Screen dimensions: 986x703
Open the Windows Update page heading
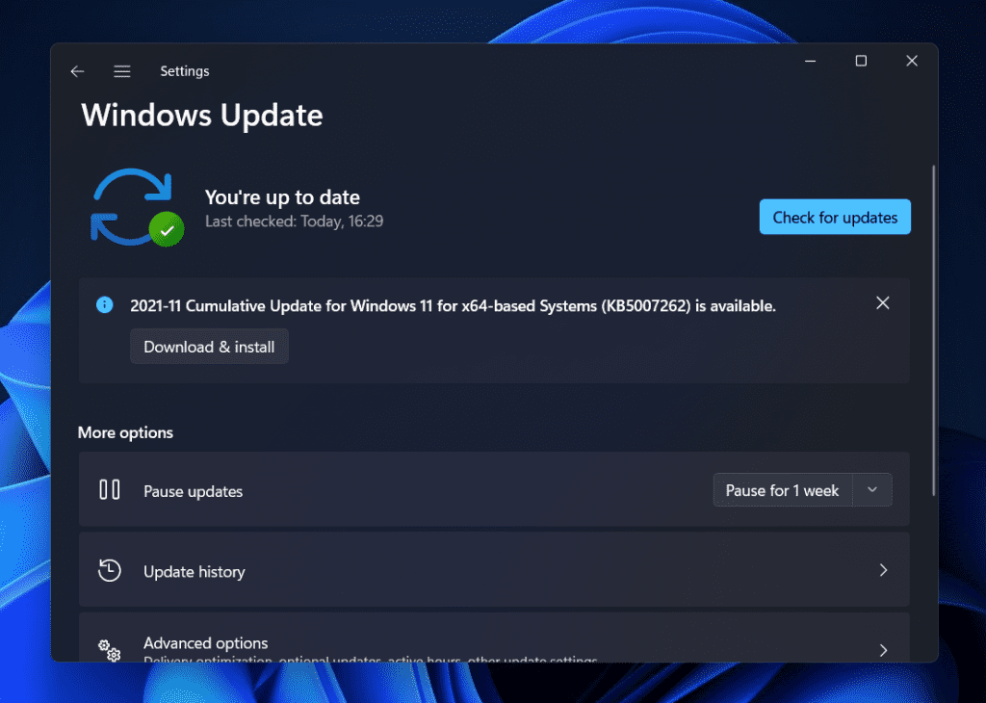202,116
